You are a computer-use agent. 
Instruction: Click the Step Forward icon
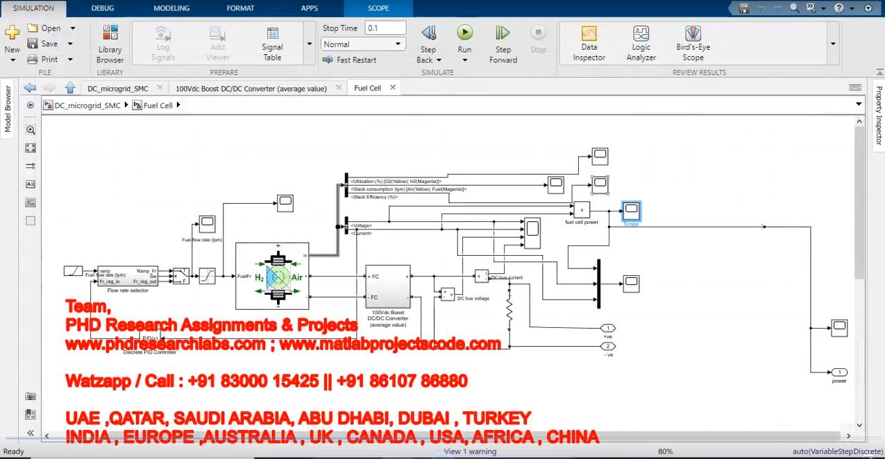click(x=503, y=33)
